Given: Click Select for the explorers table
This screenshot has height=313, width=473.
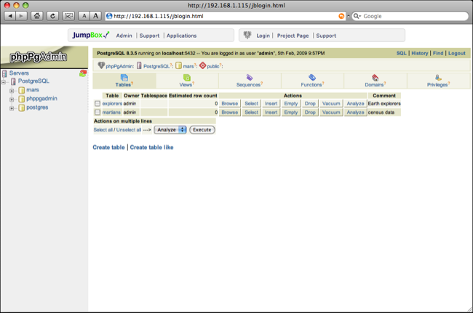Looking at the screenshot, I should (x=251, y=104).
